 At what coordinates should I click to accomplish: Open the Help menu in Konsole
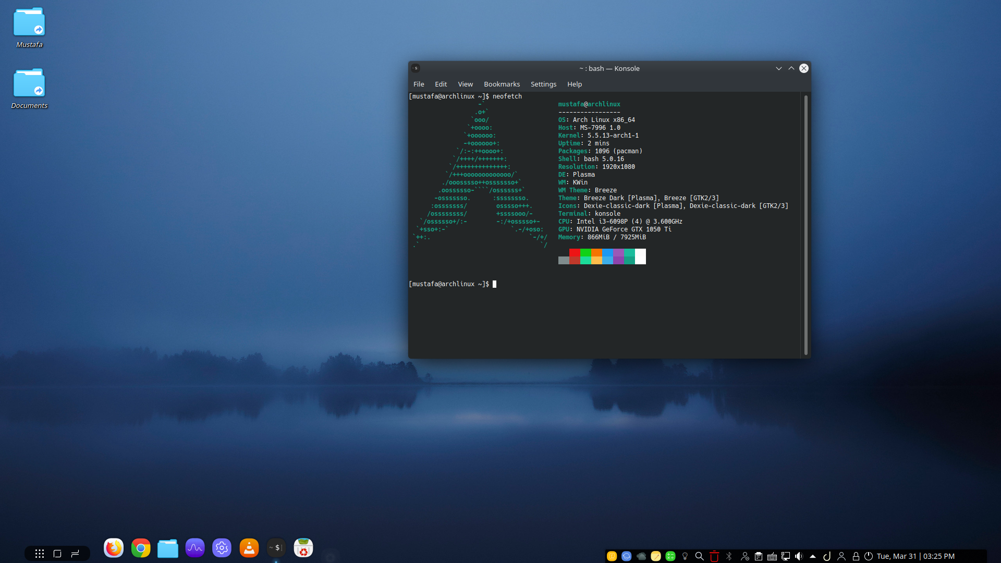pyautogui.click(x=575, y=84)
